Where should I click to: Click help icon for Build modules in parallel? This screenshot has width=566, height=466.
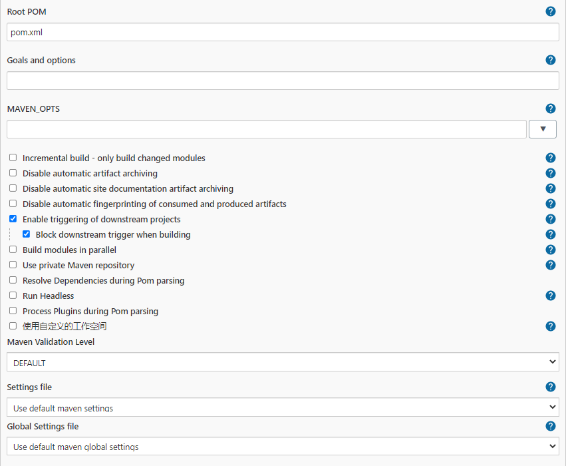pos(551,250)
